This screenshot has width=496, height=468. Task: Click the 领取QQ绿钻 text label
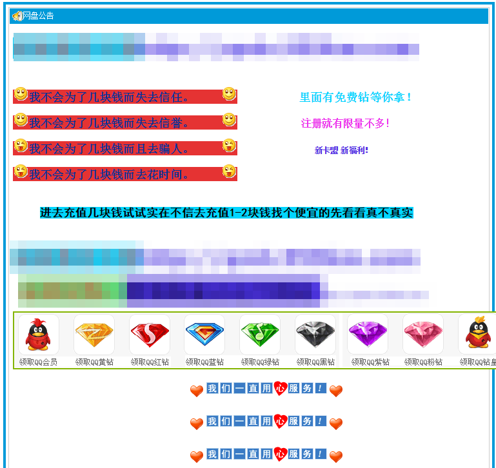click(x=260, y=362)
